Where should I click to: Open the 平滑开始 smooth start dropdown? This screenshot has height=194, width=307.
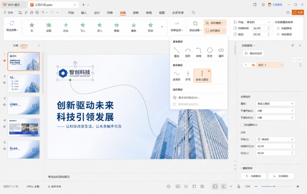tap(275, 111)
